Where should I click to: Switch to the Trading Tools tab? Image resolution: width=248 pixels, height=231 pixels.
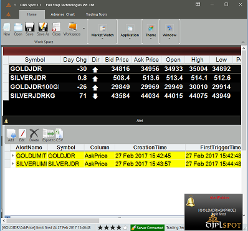(x=97, y=14)
